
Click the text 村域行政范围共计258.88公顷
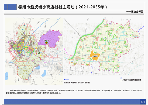49,93
